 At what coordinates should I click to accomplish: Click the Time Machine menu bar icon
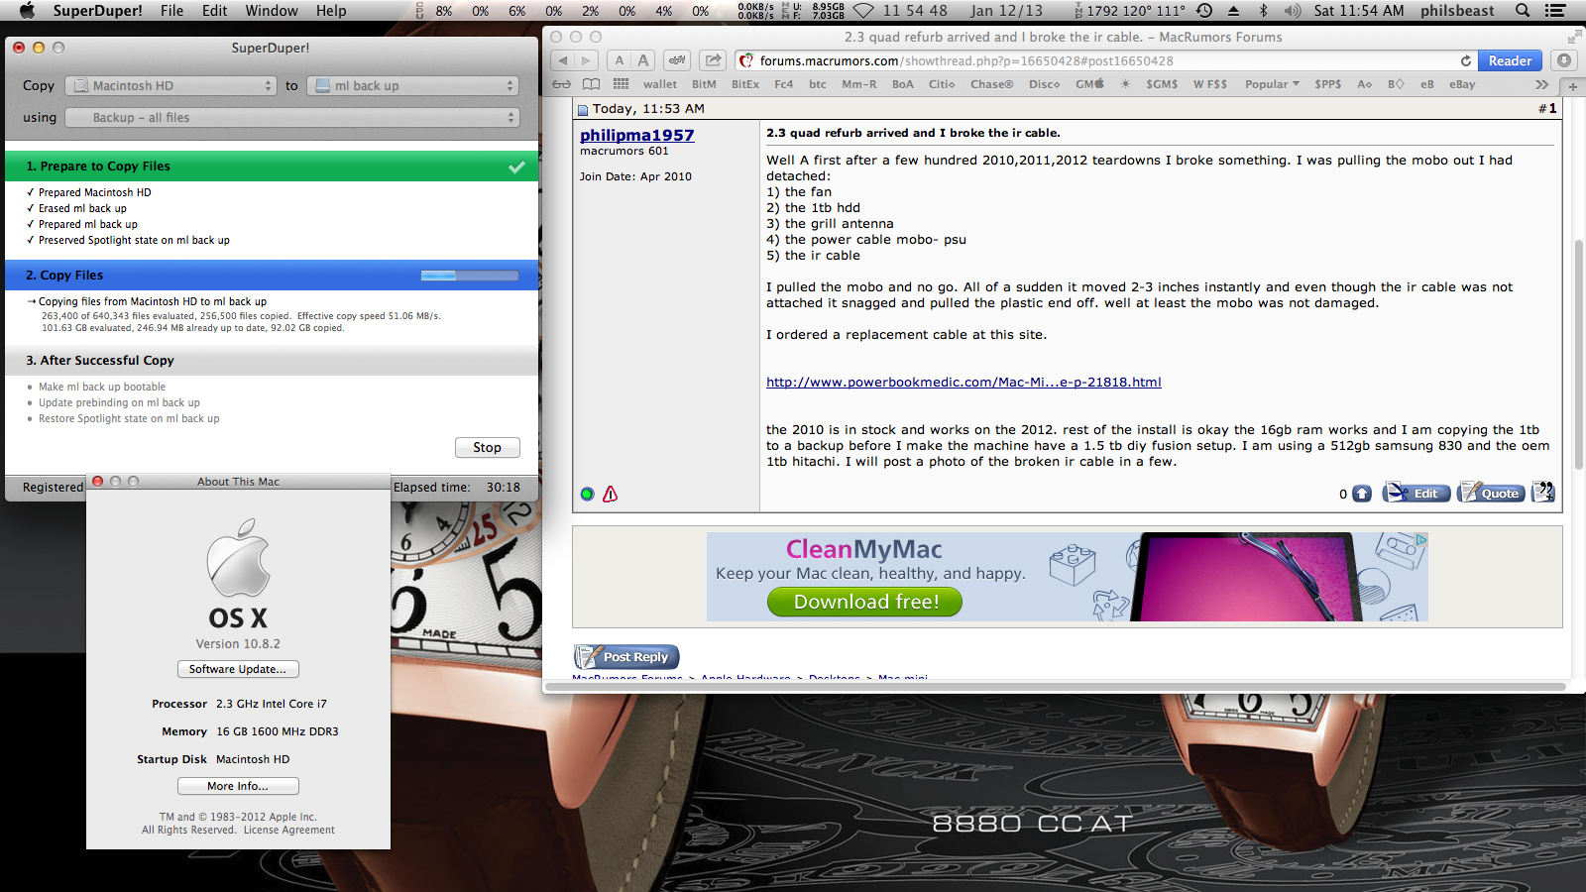[x=1204, y=11]
